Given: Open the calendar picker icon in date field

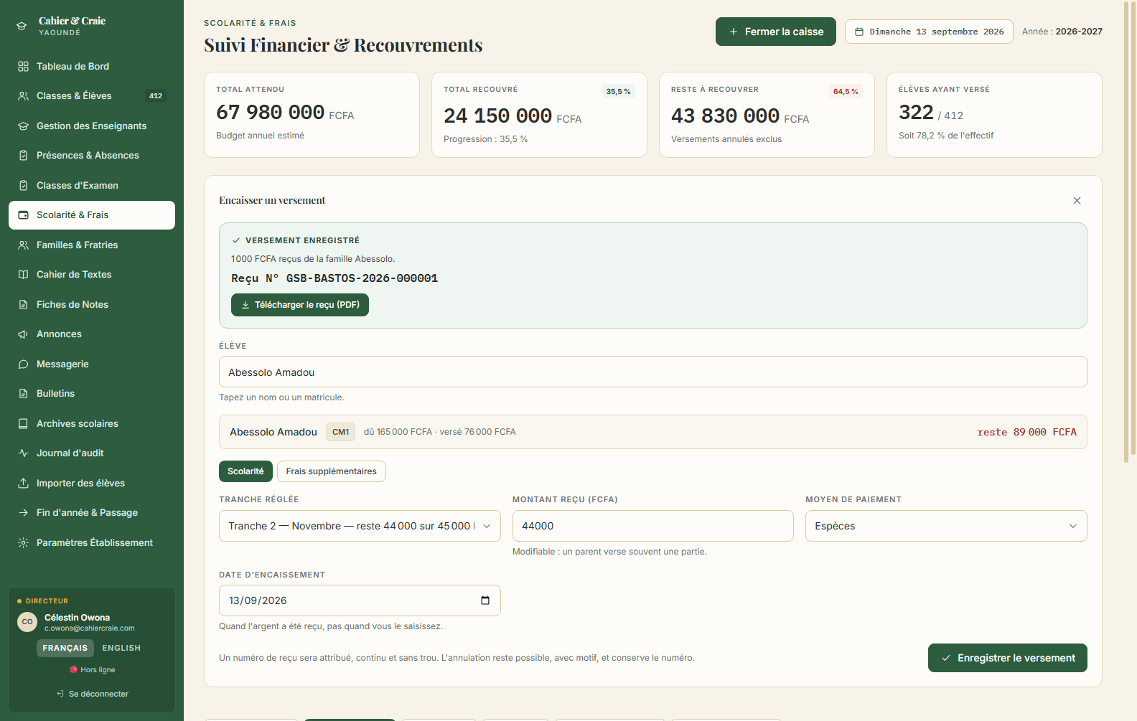Looking at the screenshot, I should [485, 600].
